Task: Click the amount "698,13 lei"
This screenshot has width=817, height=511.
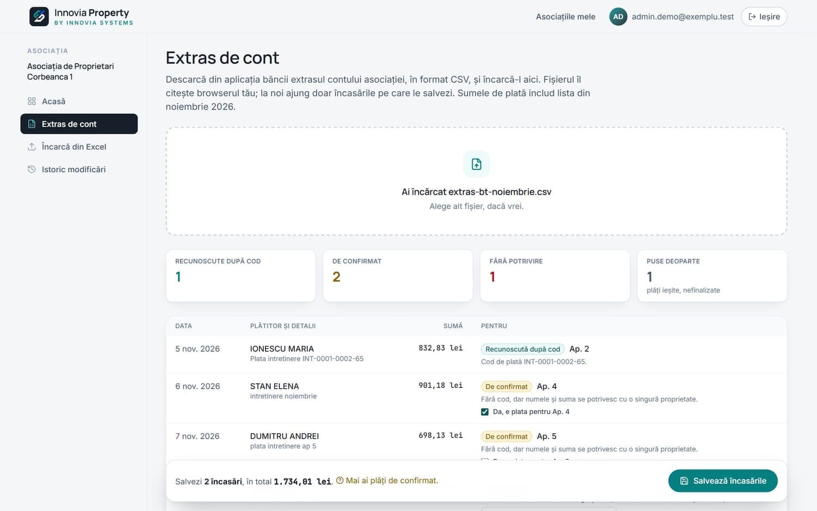Action: [x=441, y=436]
